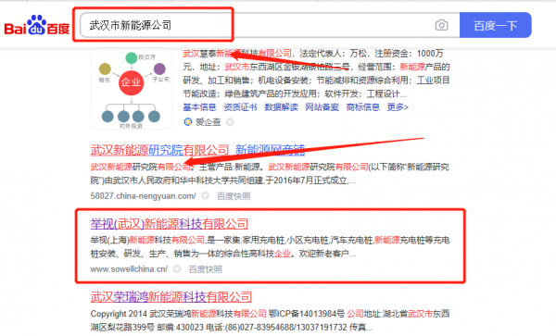The height and width of the screenshot is (336, 556).
Task: Open the 基本信息 tab link
Action: tap(199, 107)
